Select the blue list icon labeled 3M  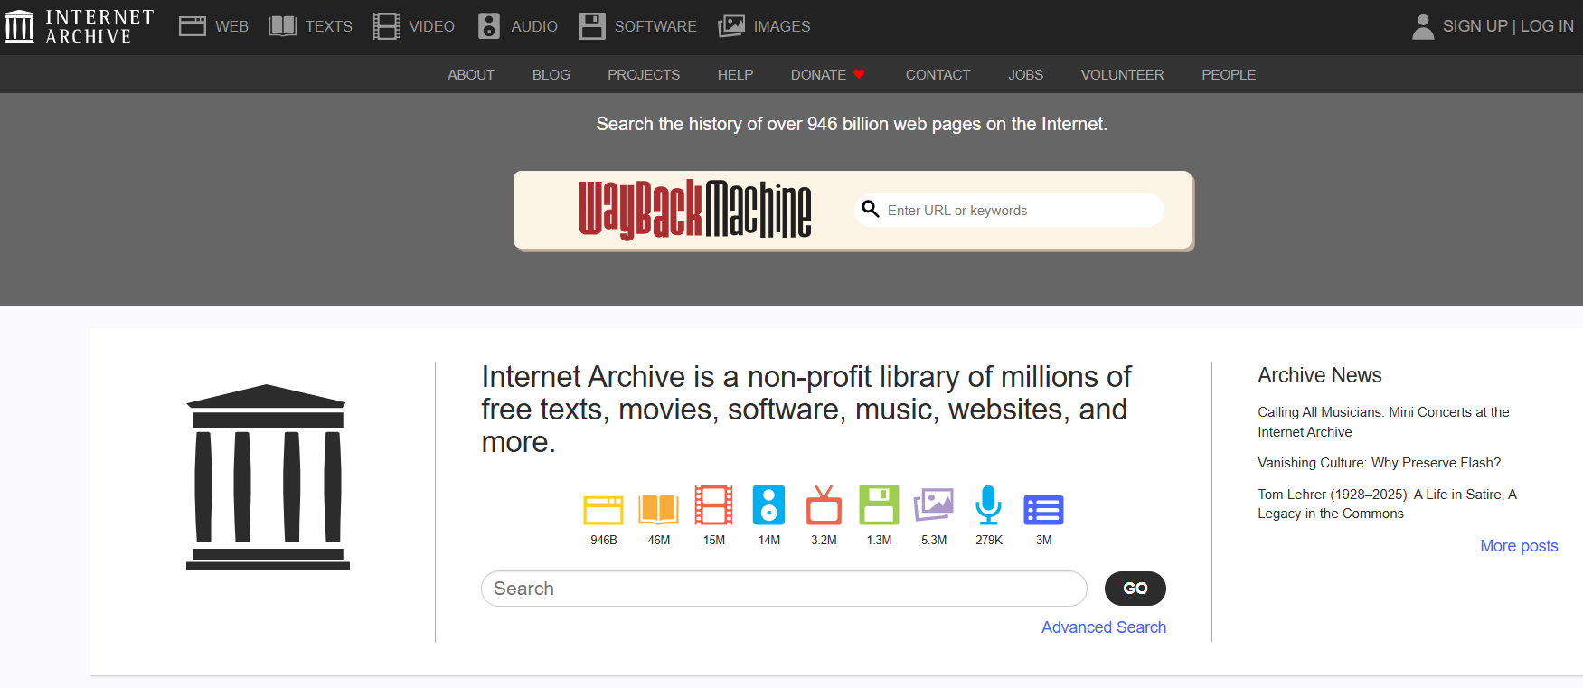(x=1043, y=510)
